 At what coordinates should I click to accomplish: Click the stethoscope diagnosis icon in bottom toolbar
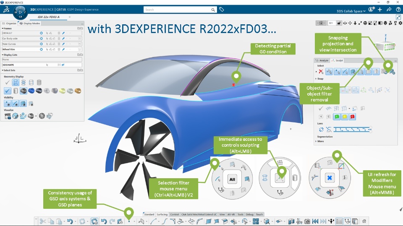coord(347,221)
